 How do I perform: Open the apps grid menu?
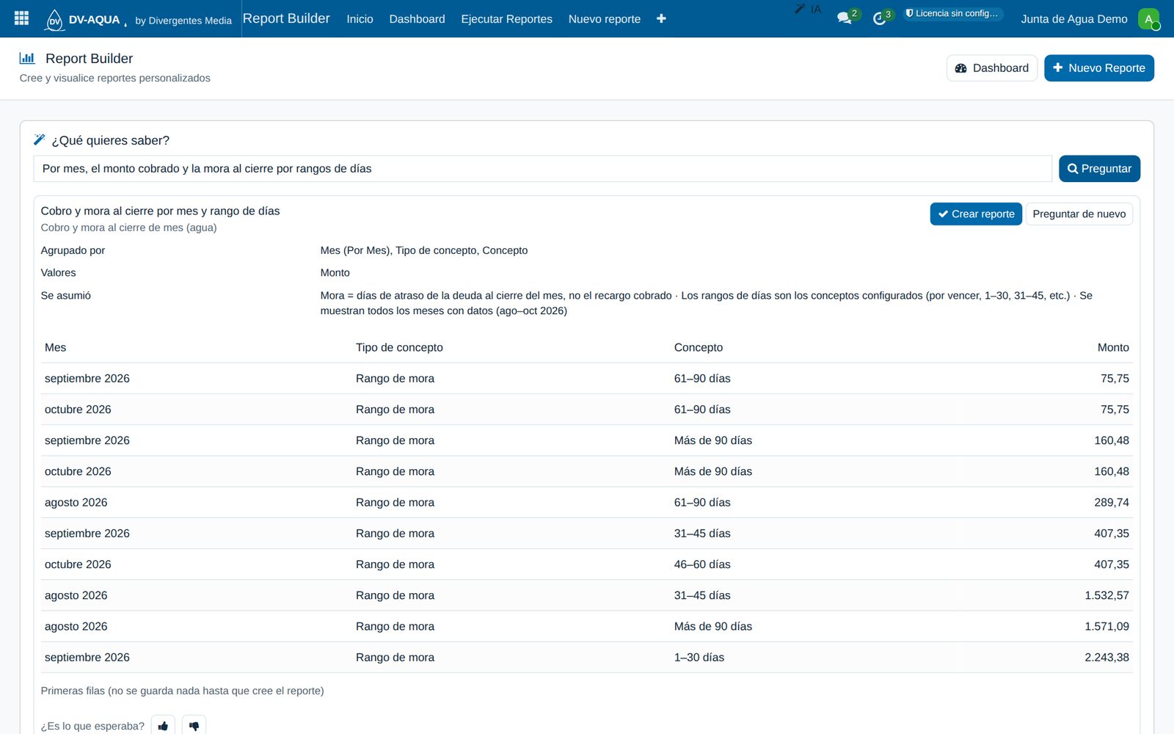pyautogui.click(x=21, y=18)
